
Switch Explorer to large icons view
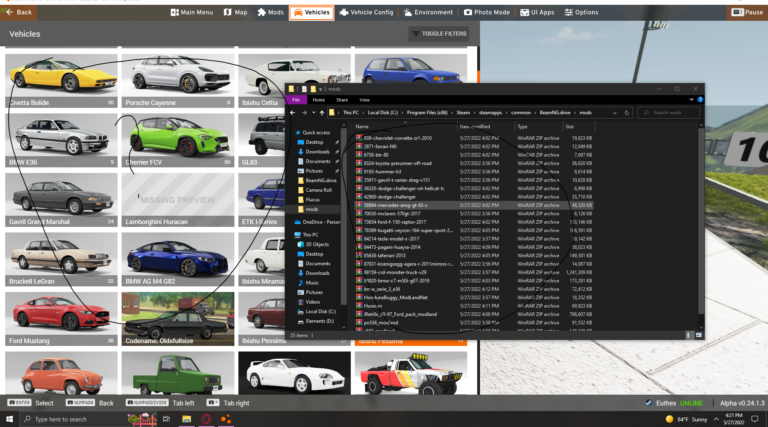click(x=698, y=336)
